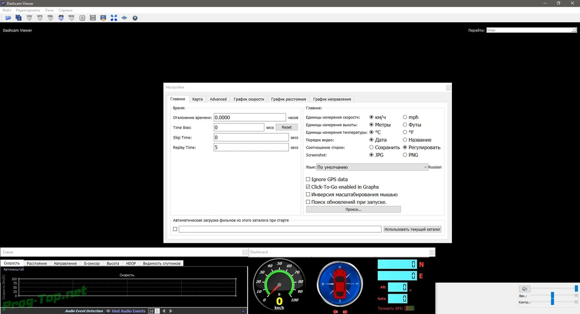The width and height of the screenshot is (580, 314).
Task: Click the GPS accuracy indicator bar
Action: 409,308
